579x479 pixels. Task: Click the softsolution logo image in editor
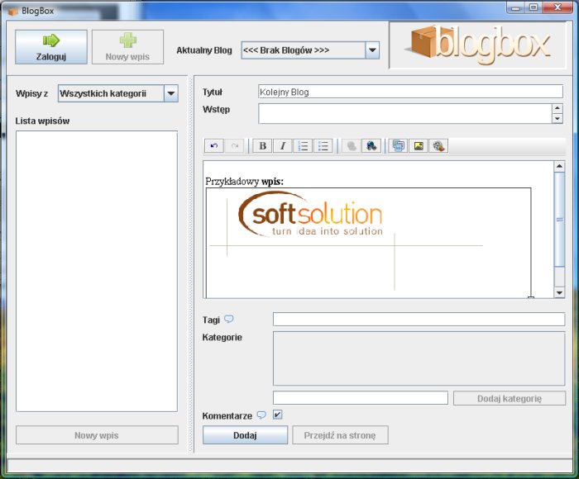369,243
